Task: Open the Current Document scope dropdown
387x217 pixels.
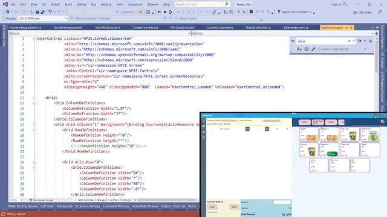Action: coord(365,49)
